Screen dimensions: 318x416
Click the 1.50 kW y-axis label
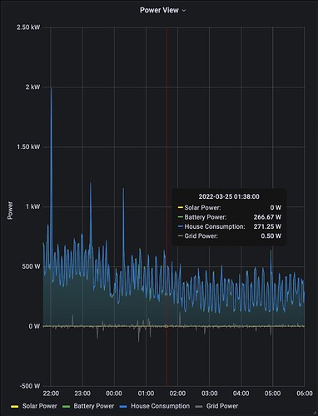point(28,146)
